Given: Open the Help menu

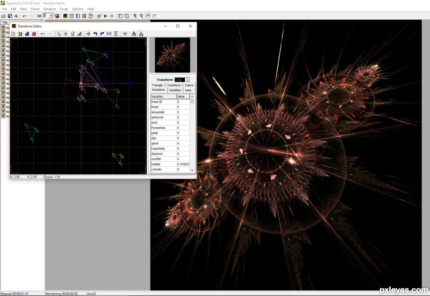Looking at the screenshot, I should click(x=91, y=9).
